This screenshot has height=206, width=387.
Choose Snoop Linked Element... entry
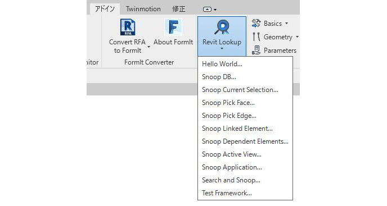pos(245,129)
